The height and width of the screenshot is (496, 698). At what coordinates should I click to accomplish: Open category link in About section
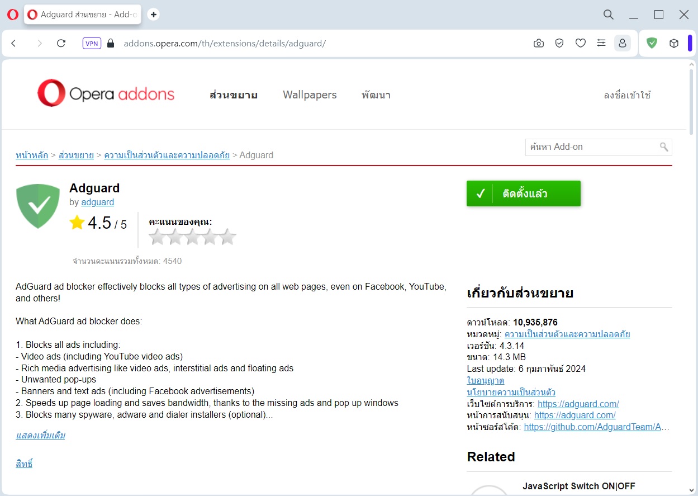[567, 334]
